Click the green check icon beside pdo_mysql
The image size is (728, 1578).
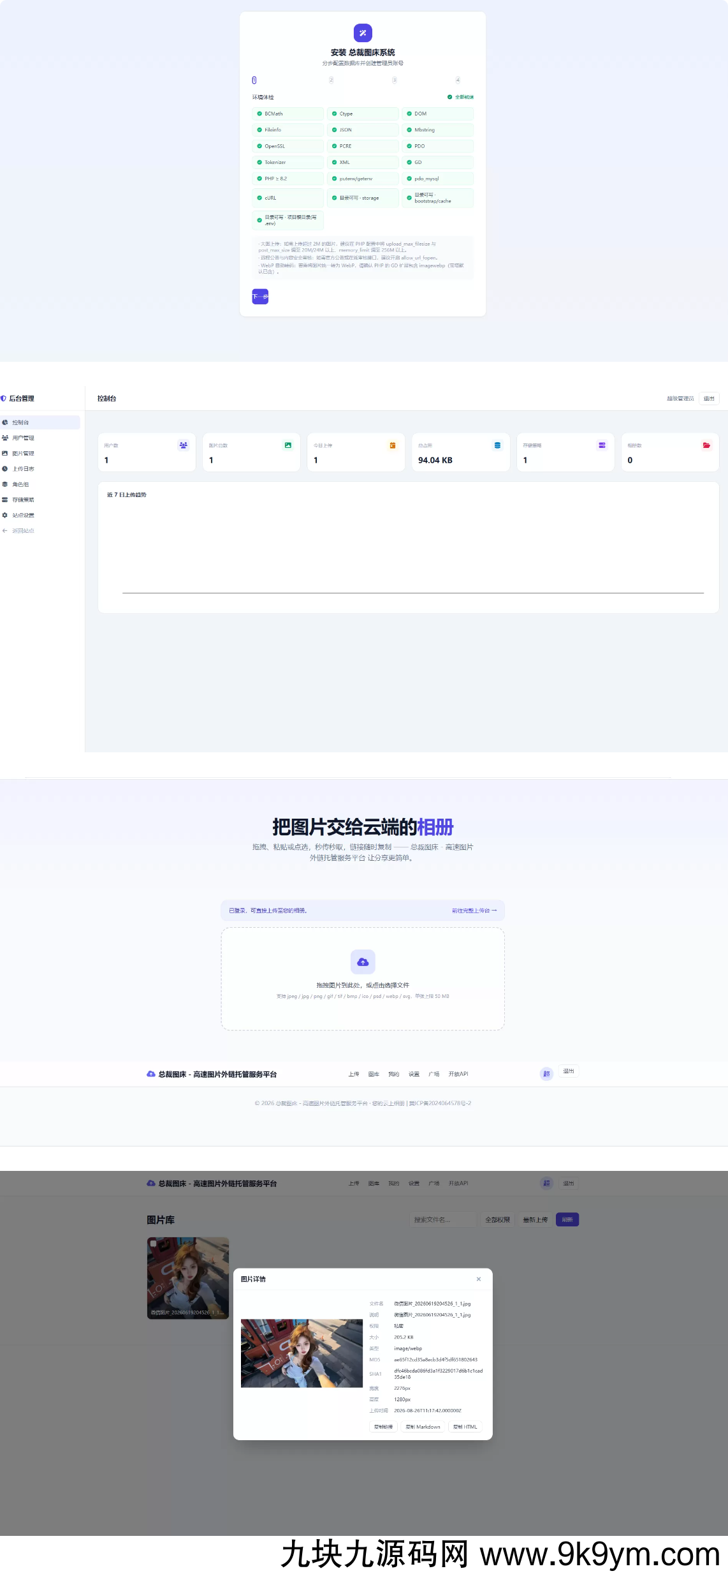[409, 179]
